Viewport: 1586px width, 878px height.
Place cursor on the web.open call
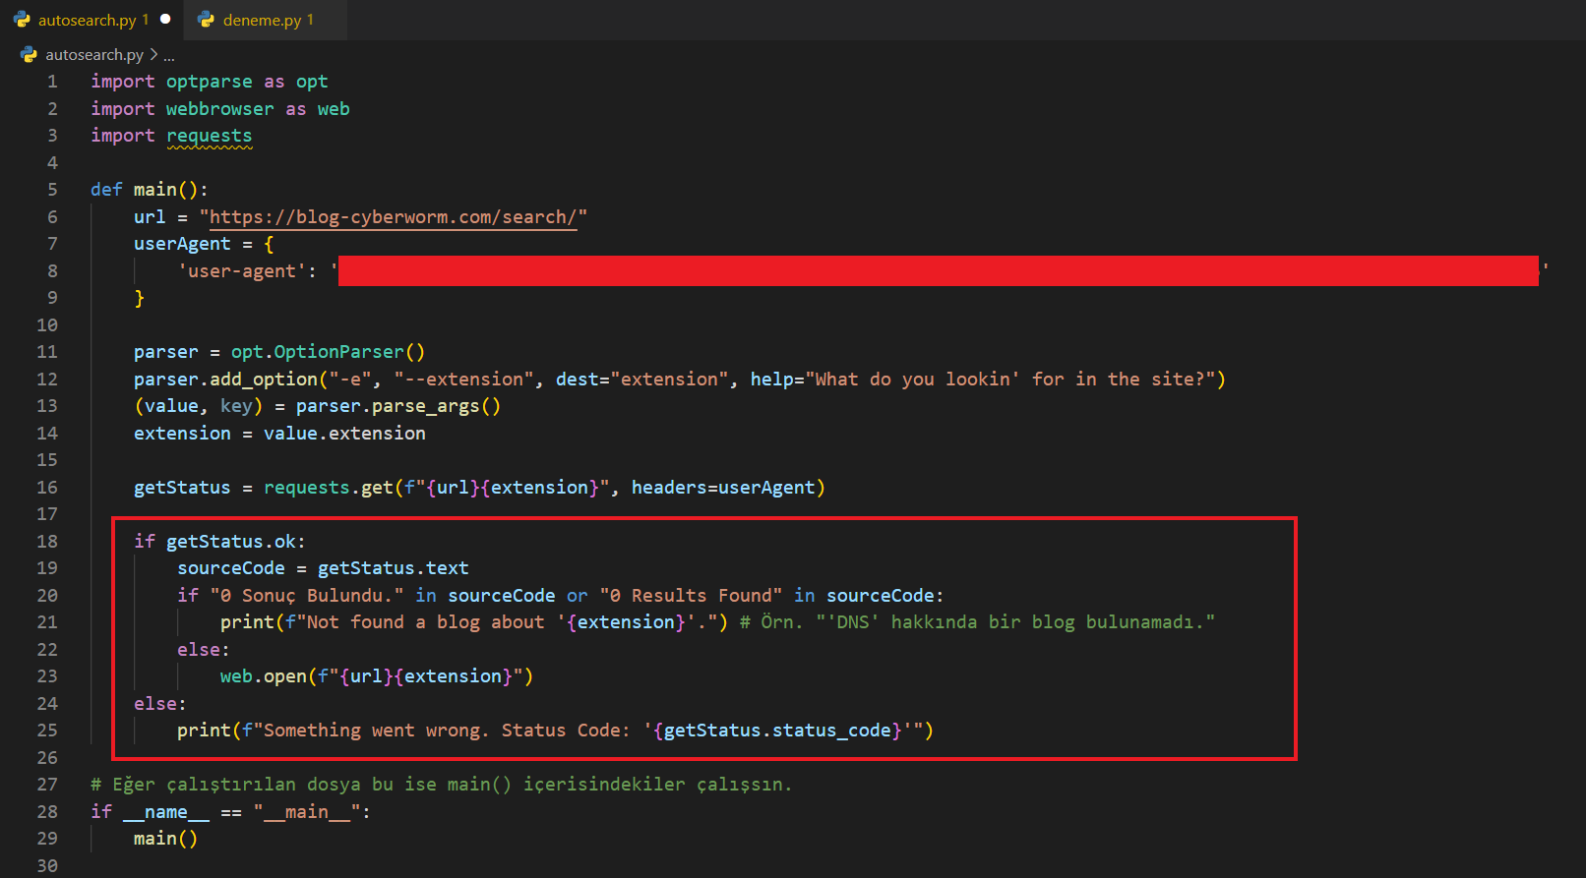click(263, 676)
